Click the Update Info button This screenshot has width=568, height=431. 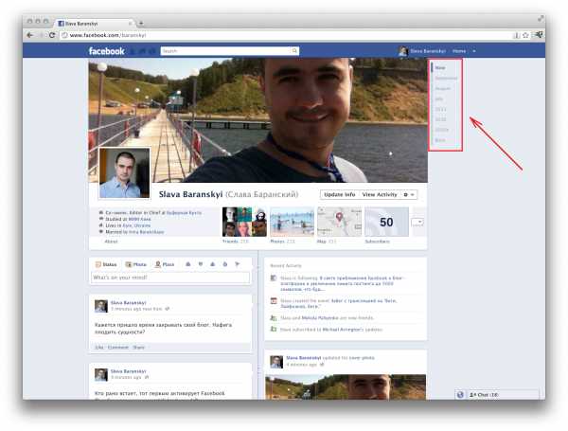click(x=340, y=194)
